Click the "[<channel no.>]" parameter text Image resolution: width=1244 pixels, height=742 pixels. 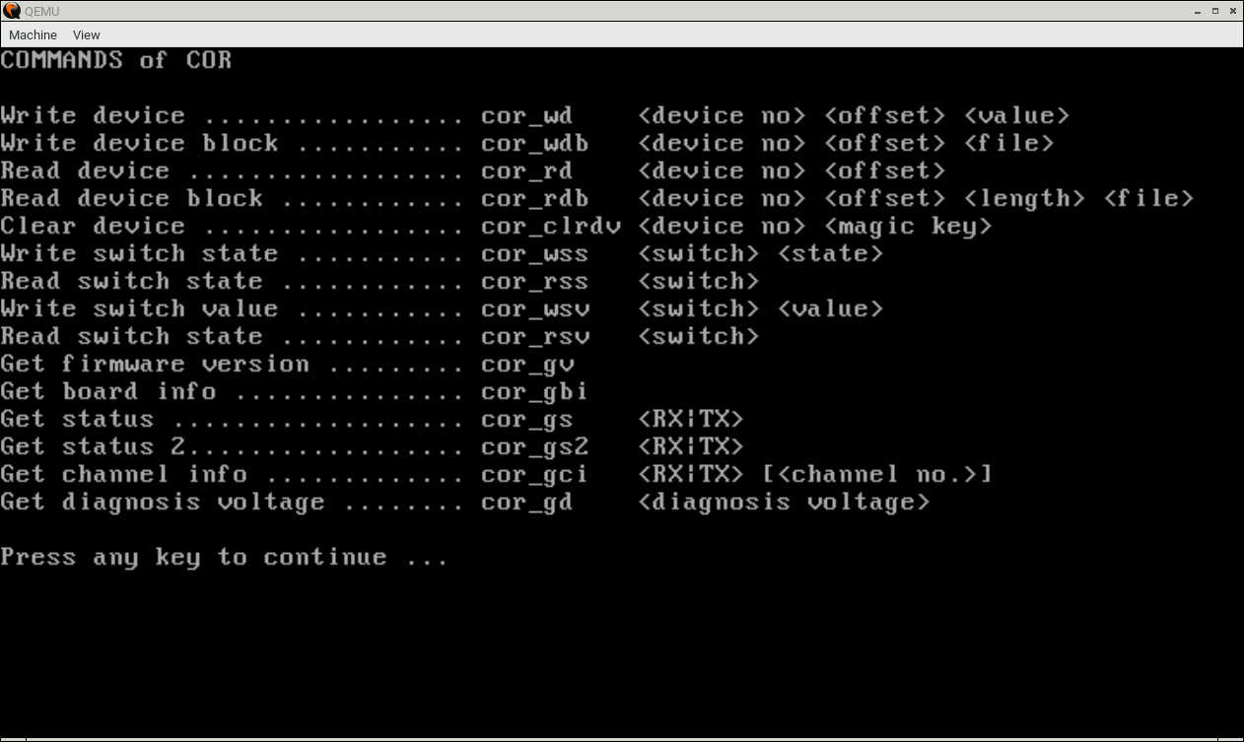[876, 475]
